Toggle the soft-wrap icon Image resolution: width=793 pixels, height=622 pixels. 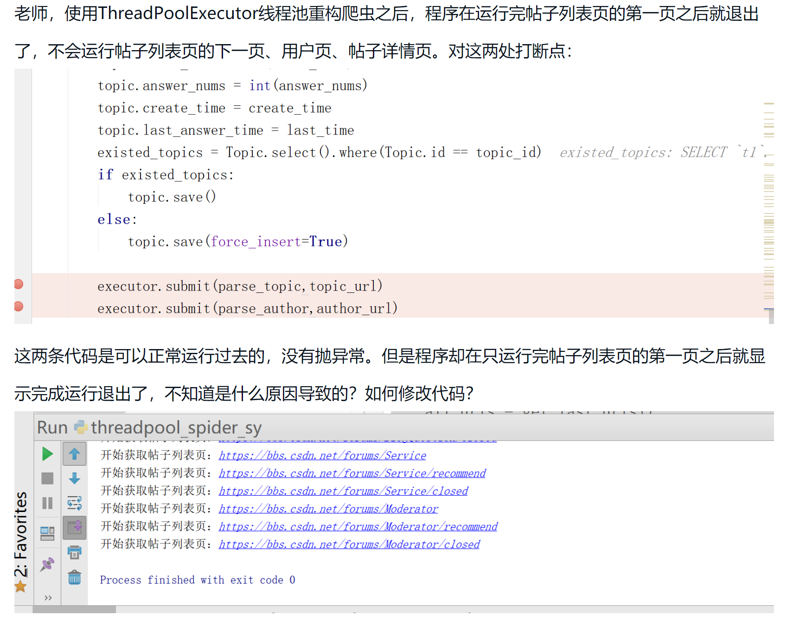pos(74,503)
